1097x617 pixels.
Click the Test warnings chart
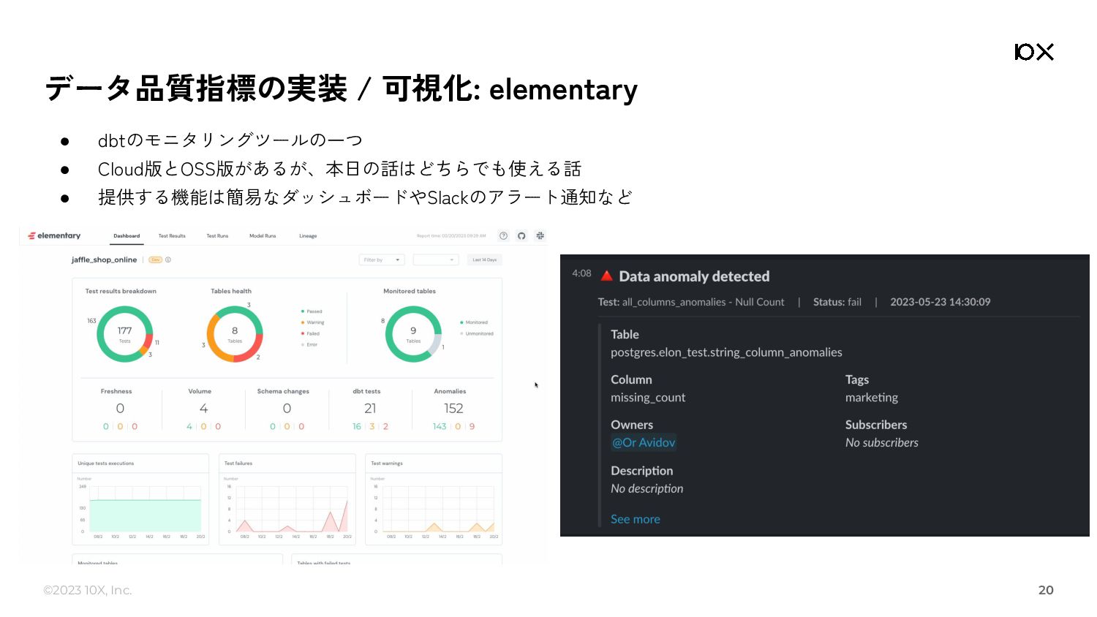tap(434, 499)
